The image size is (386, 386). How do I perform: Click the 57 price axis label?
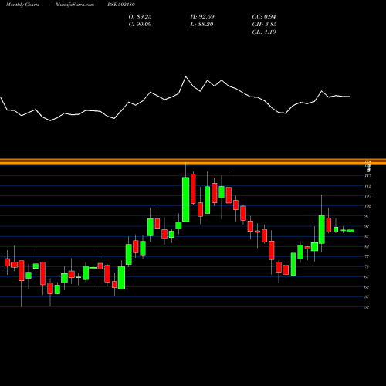[367, 297]
